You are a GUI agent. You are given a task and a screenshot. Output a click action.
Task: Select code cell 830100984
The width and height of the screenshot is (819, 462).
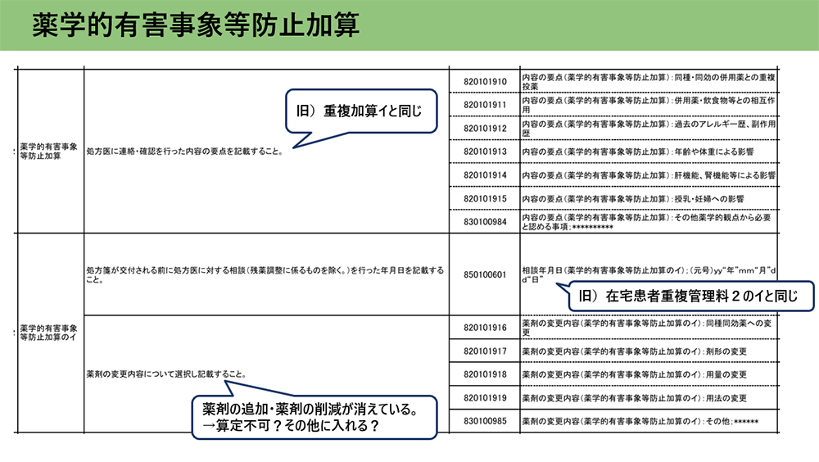click(x=485, y=222)
